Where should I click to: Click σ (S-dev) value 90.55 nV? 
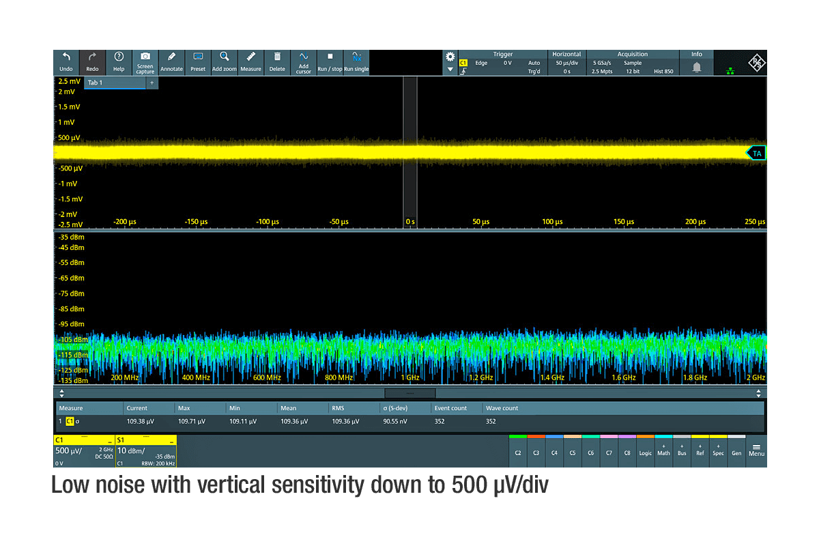click(396, 421)
